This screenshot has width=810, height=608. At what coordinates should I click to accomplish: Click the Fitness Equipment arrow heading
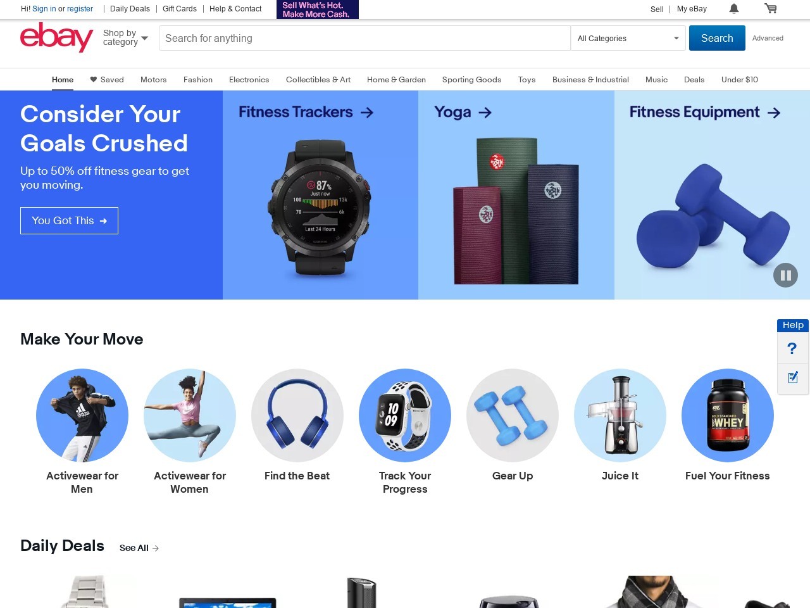704,112
